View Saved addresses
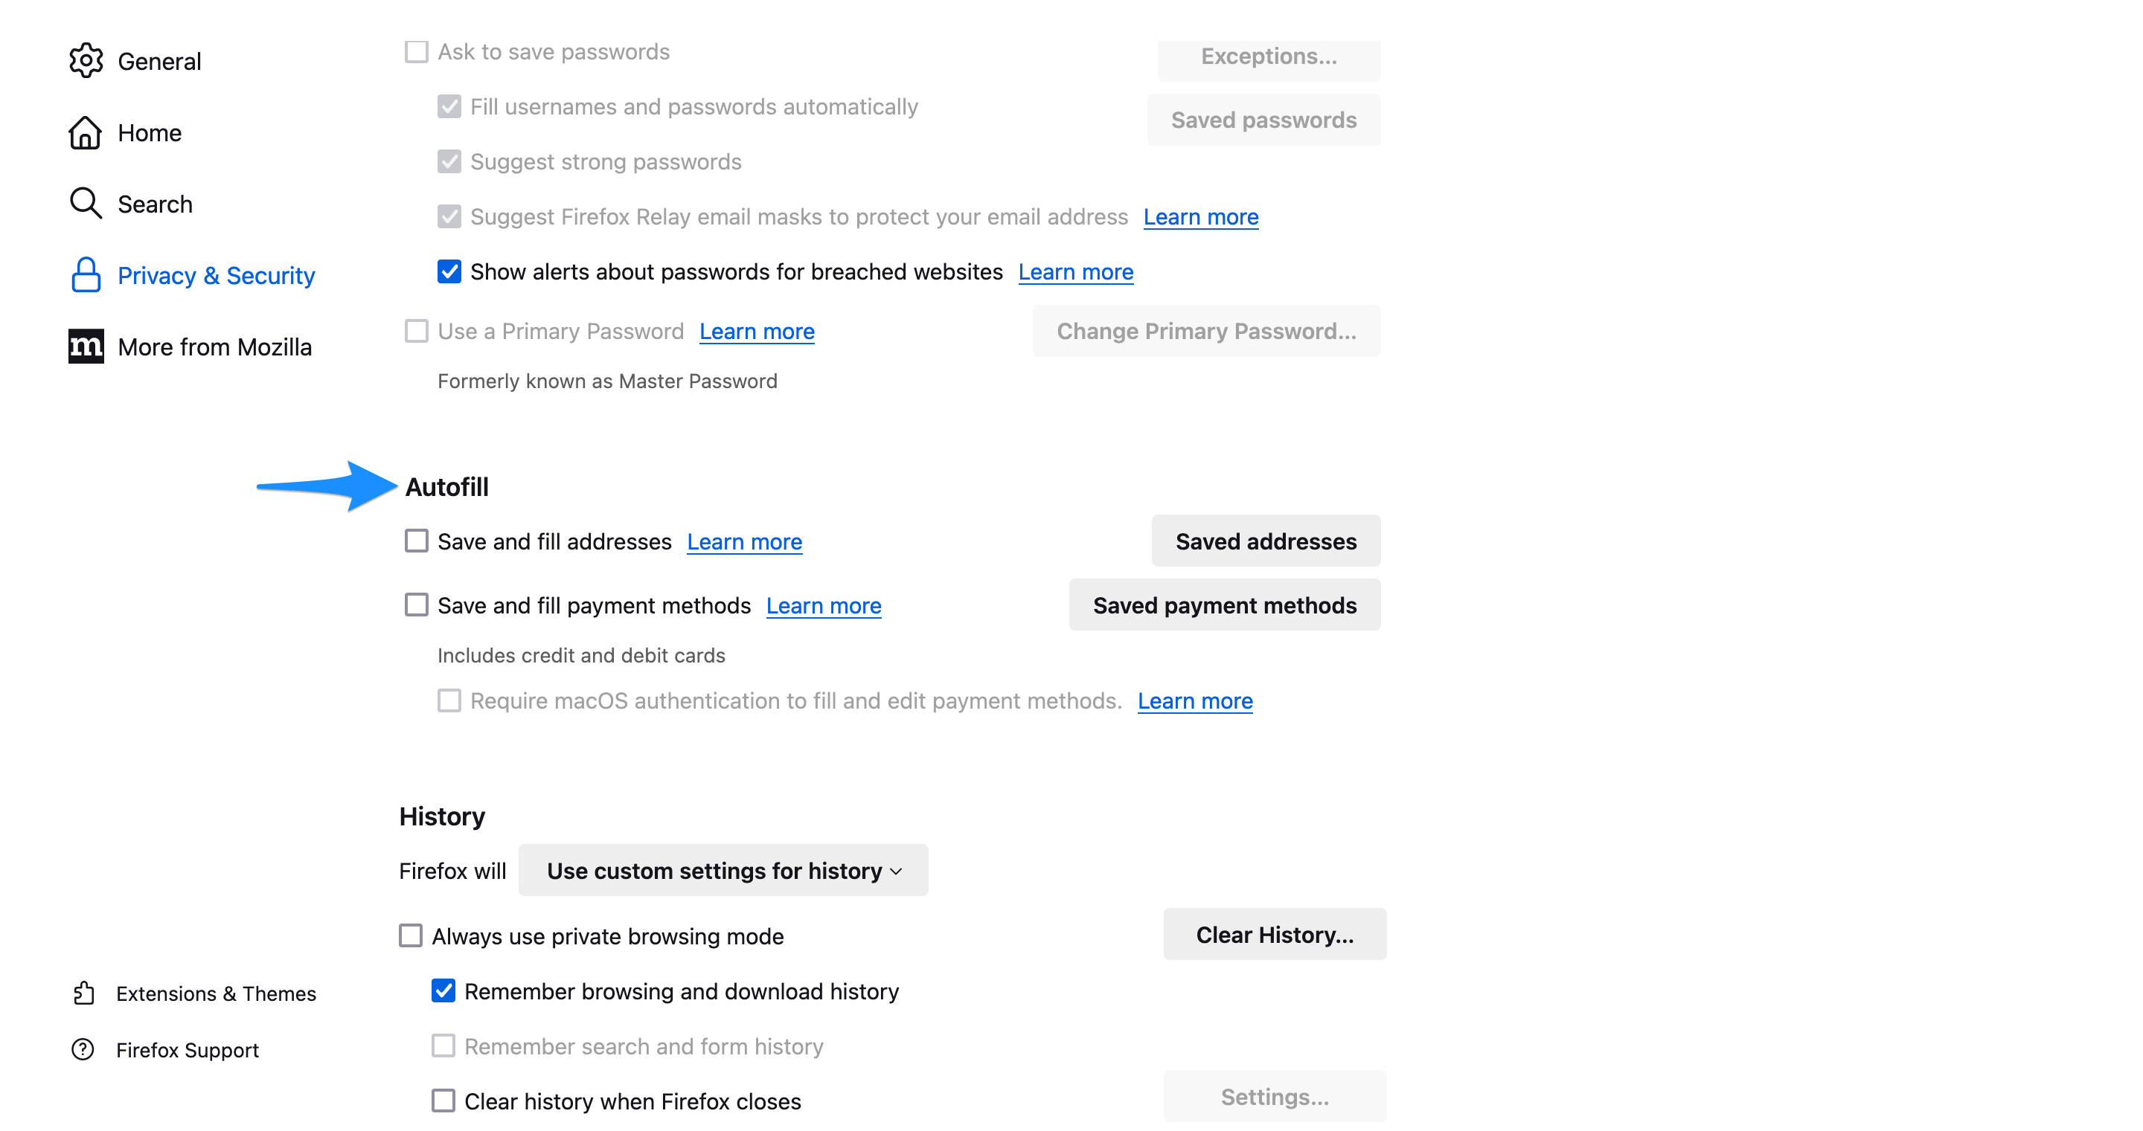 [x=1264, y=541]
